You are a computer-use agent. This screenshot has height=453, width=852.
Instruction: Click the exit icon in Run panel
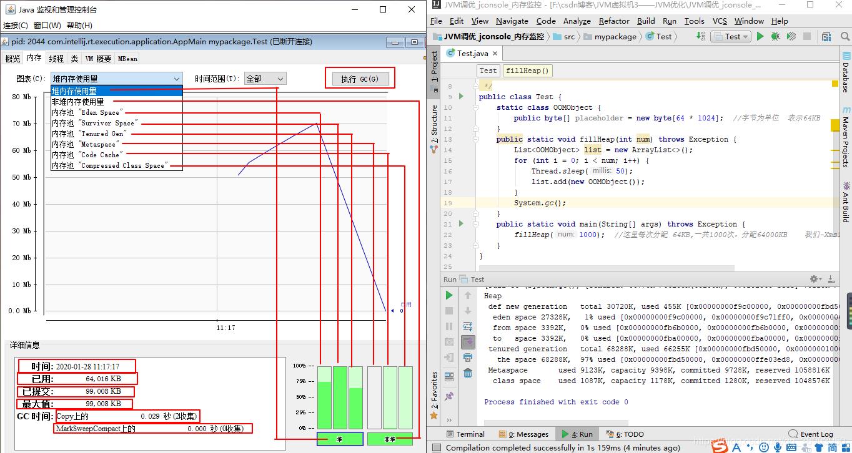point(449,358)
